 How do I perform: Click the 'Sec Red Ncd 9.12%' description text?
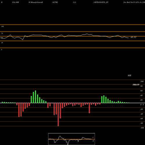[x=131, y=2]
